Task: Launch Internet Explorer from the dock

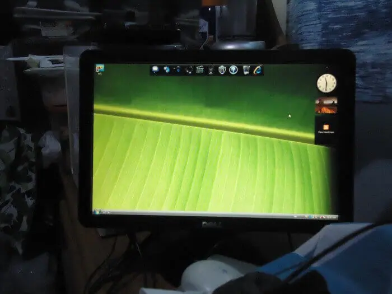Action: coord(258,70)
